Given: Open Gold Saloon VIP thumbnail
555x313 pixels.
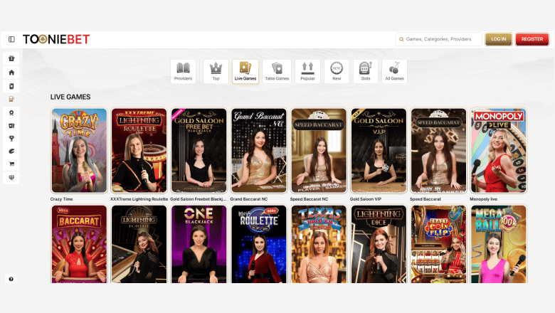Looking at the screenshot, I should (x=379, y=151).
